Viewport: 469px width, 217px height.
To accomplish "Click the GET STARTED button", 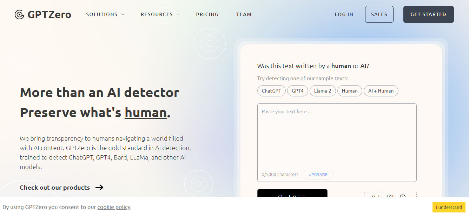I will (428, 14).
